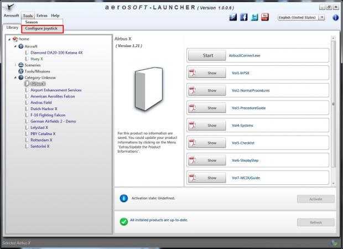Click the Activate button

[x=316, y=199]
